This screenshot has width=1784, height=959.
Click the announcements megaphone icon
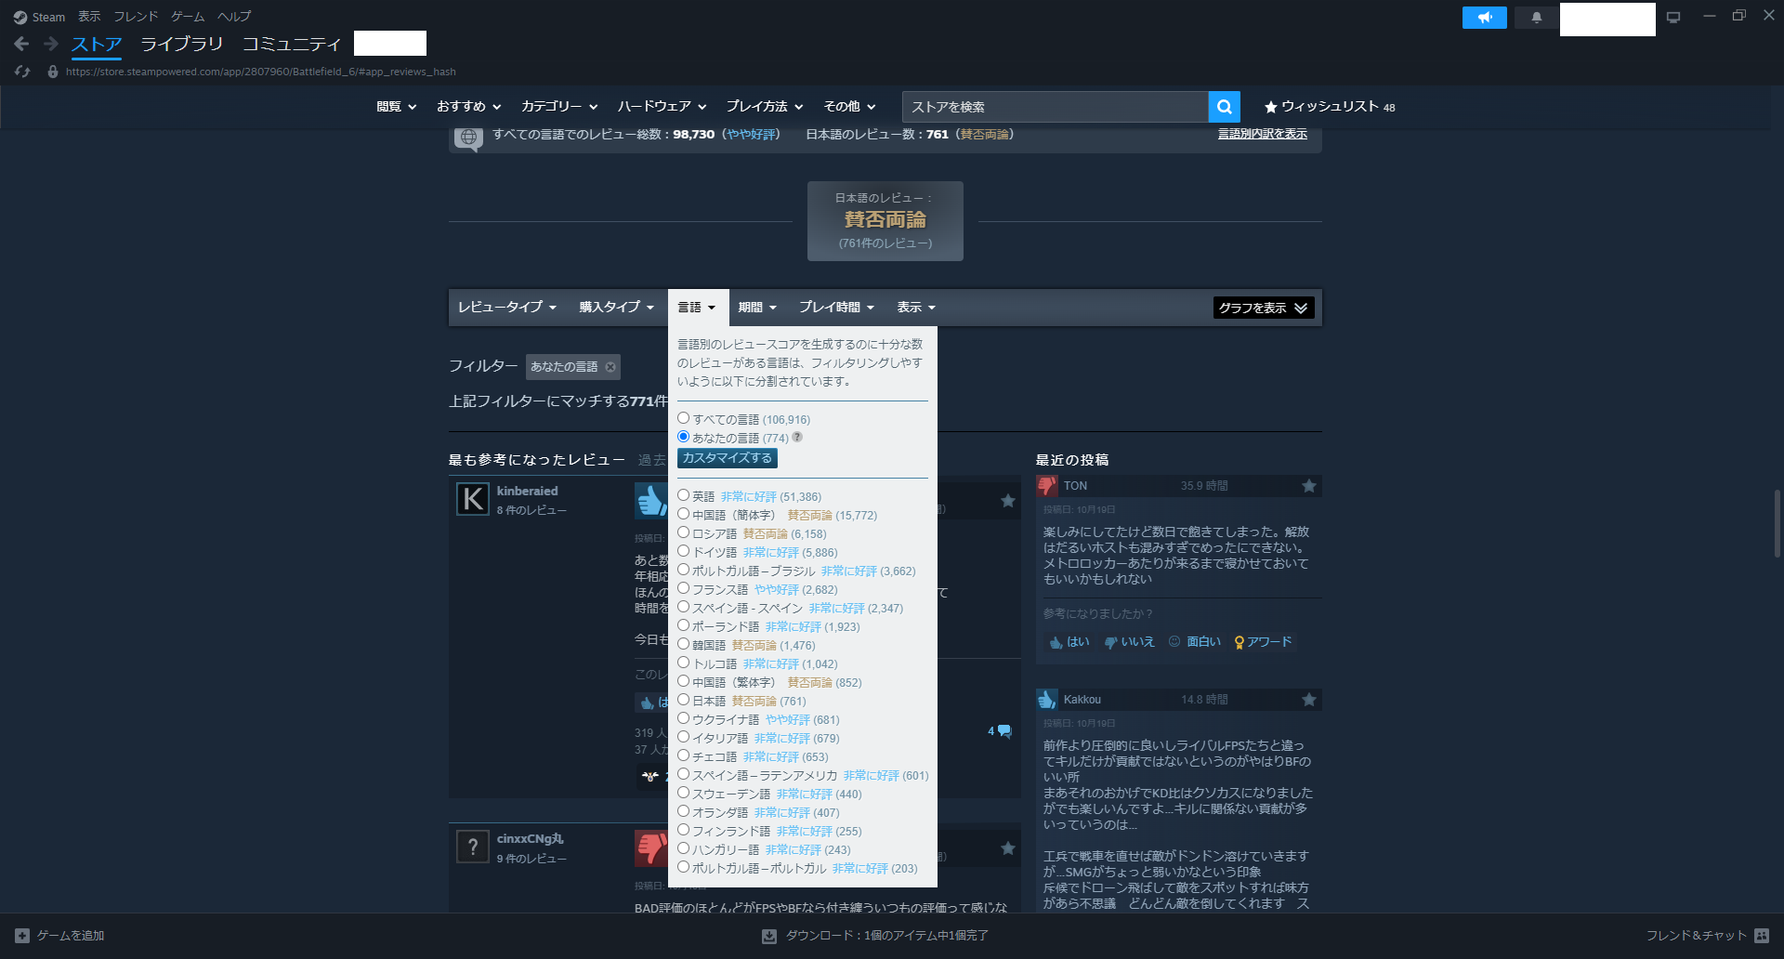coord(1484,18)
